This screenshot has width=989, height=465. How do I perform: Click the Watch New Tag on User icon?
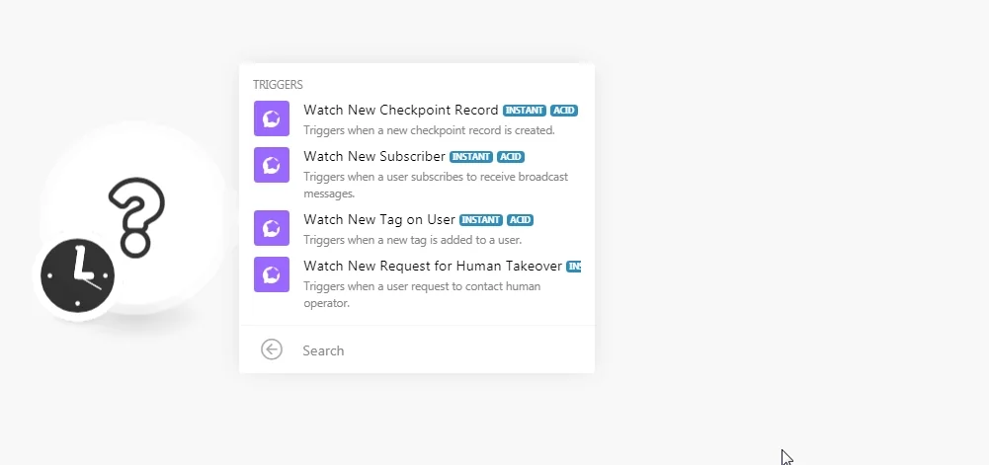(x=272, y=228)
